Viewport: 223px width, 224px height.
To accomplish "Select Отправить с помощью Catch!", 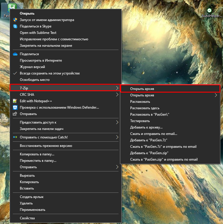I will pyautogui.click(x=66, y=137).
